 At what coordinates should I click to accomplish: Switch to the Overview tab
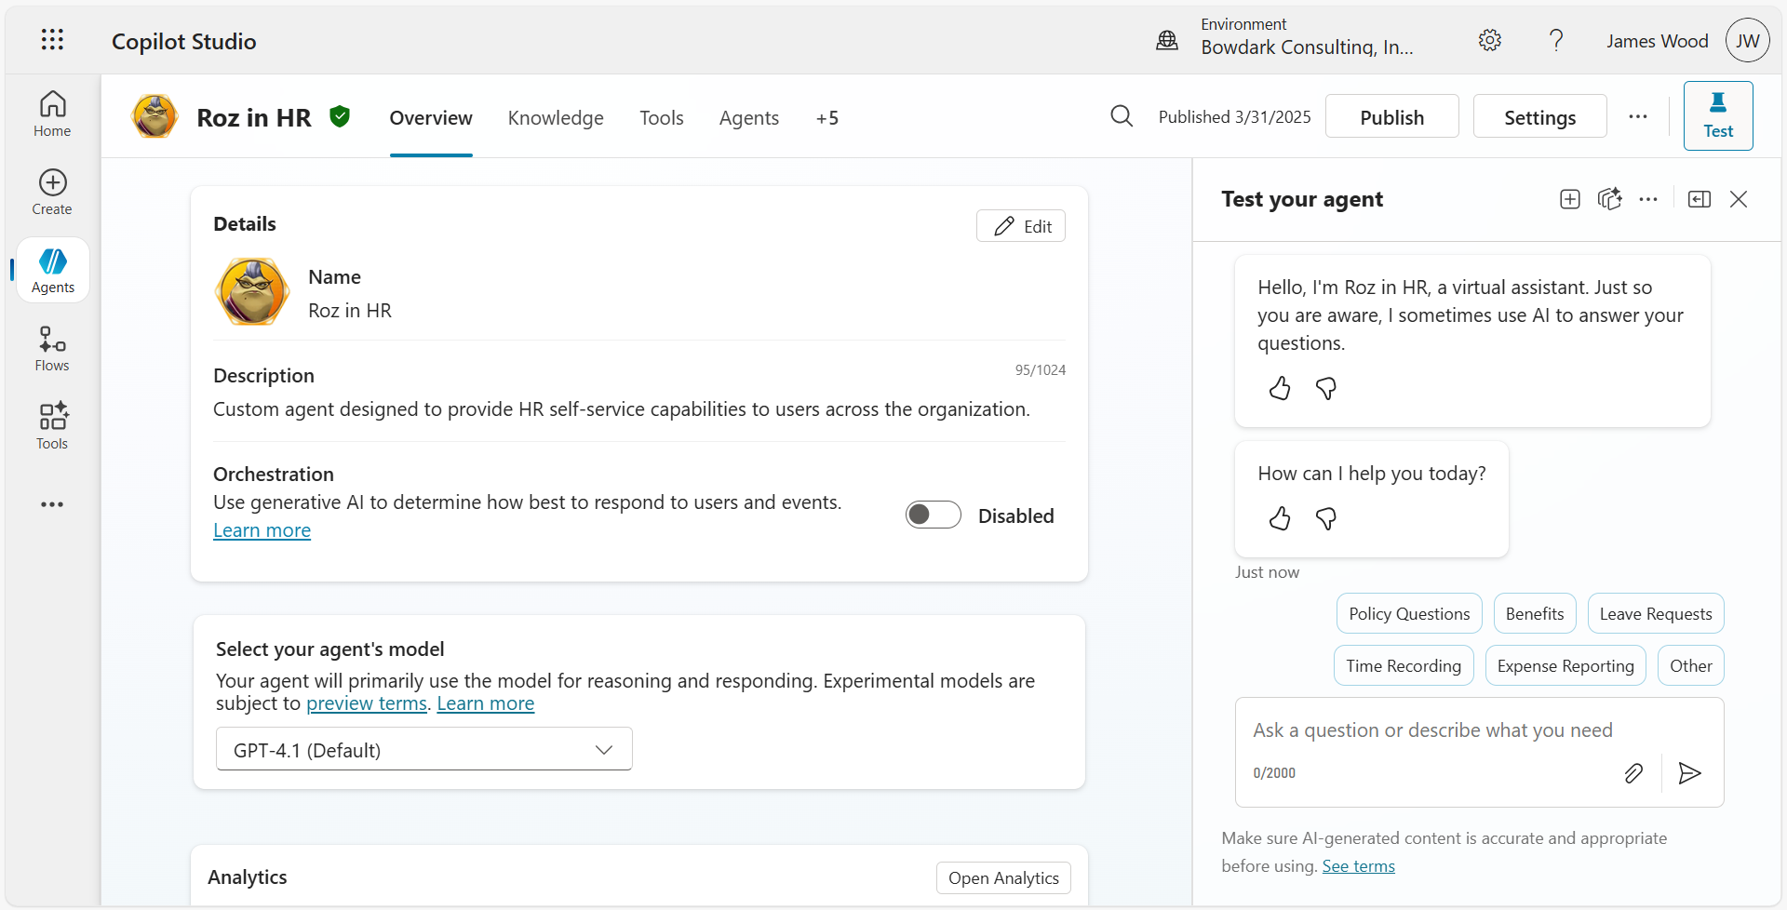pos(431,118)
